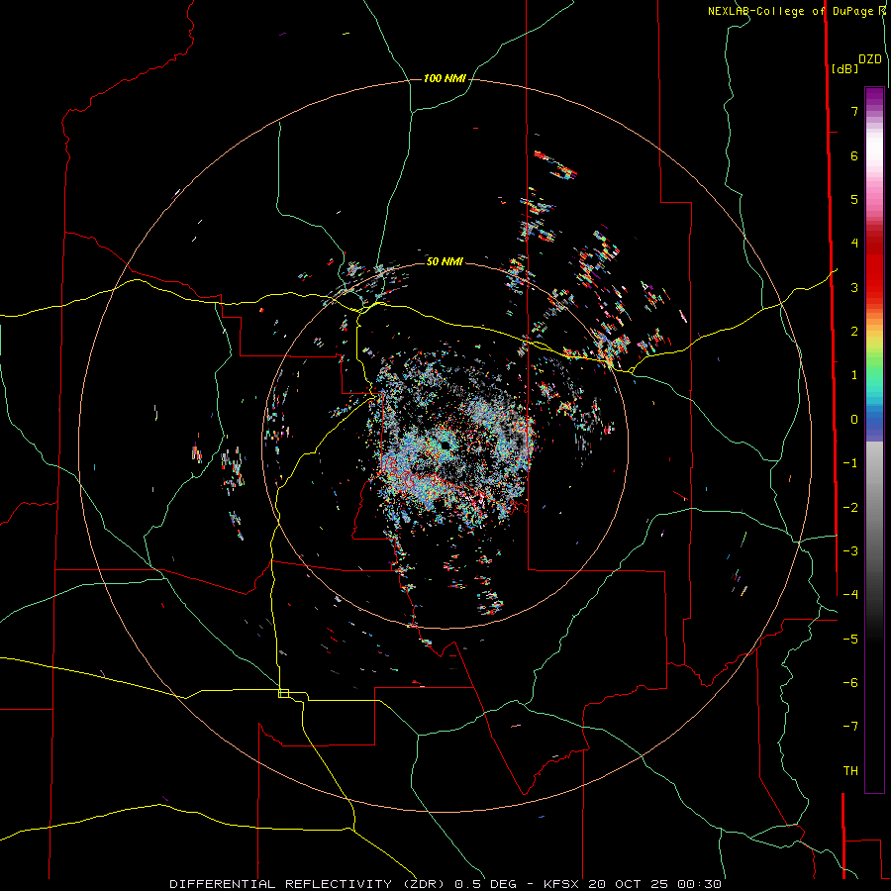Click the 0.5 DEG elevation label
The height and width of the screenshot is (891, 891).
click(x=485, y=884)
